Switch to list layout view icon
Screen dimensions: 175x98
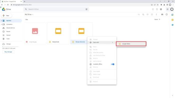[x=162, y=14]
